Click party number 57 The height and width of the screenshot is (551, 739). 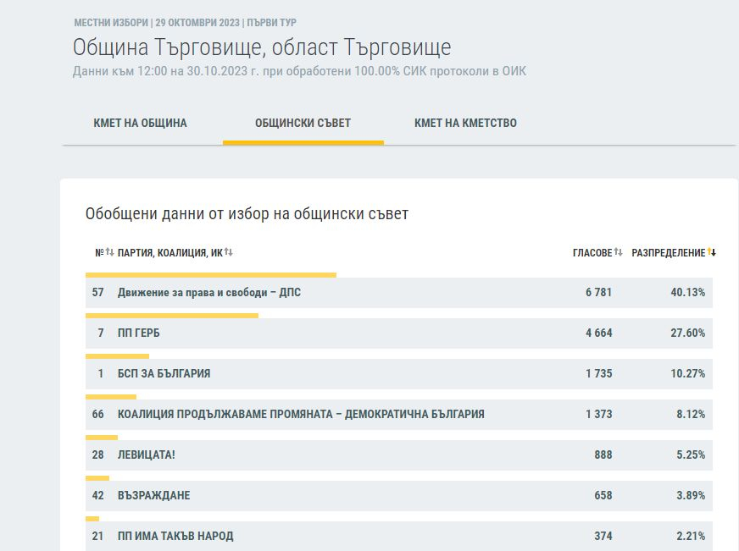pos(97,293)
